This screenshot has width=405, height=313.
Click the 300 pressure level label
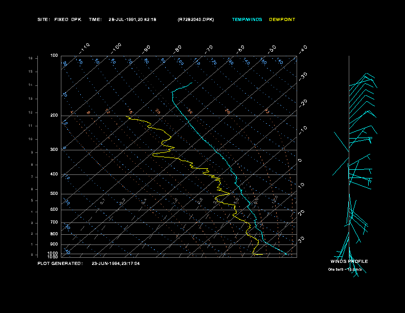[x=54, y=149]
